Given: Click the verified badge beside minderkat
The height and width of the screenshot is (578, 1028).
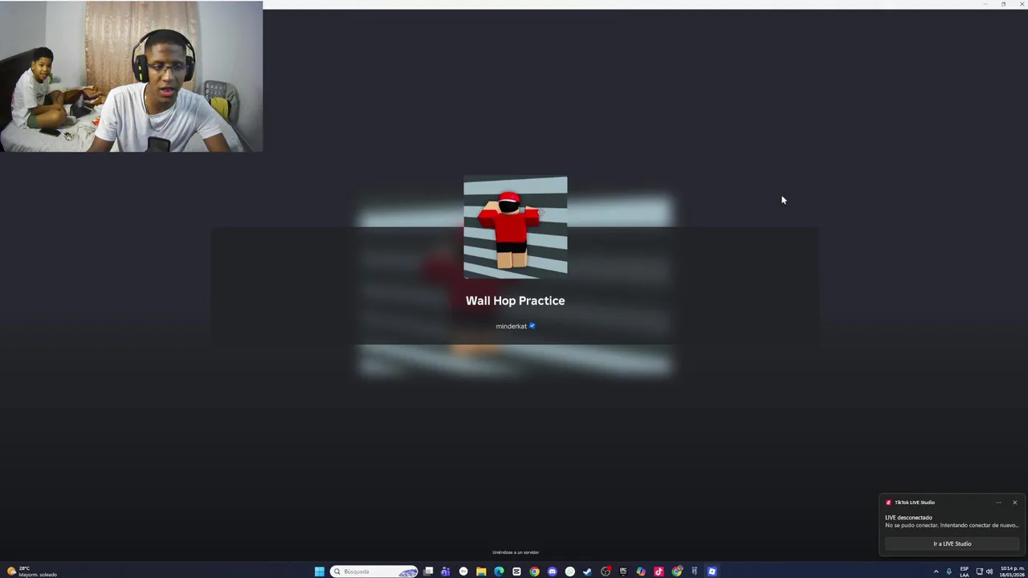Looking at the screenshot, I should [x=532, y=326].
